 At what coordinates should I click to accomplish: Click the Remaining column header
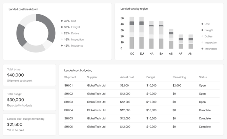[179, 77]
